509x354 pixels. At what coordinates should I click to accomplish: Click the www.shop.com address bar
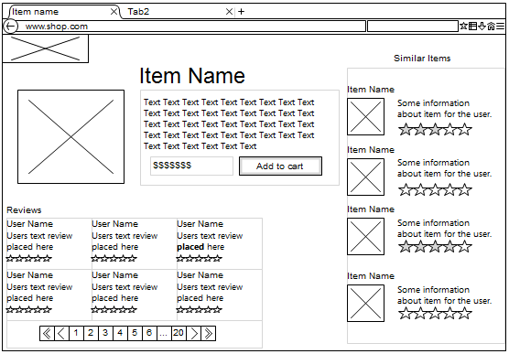(191, 27)
